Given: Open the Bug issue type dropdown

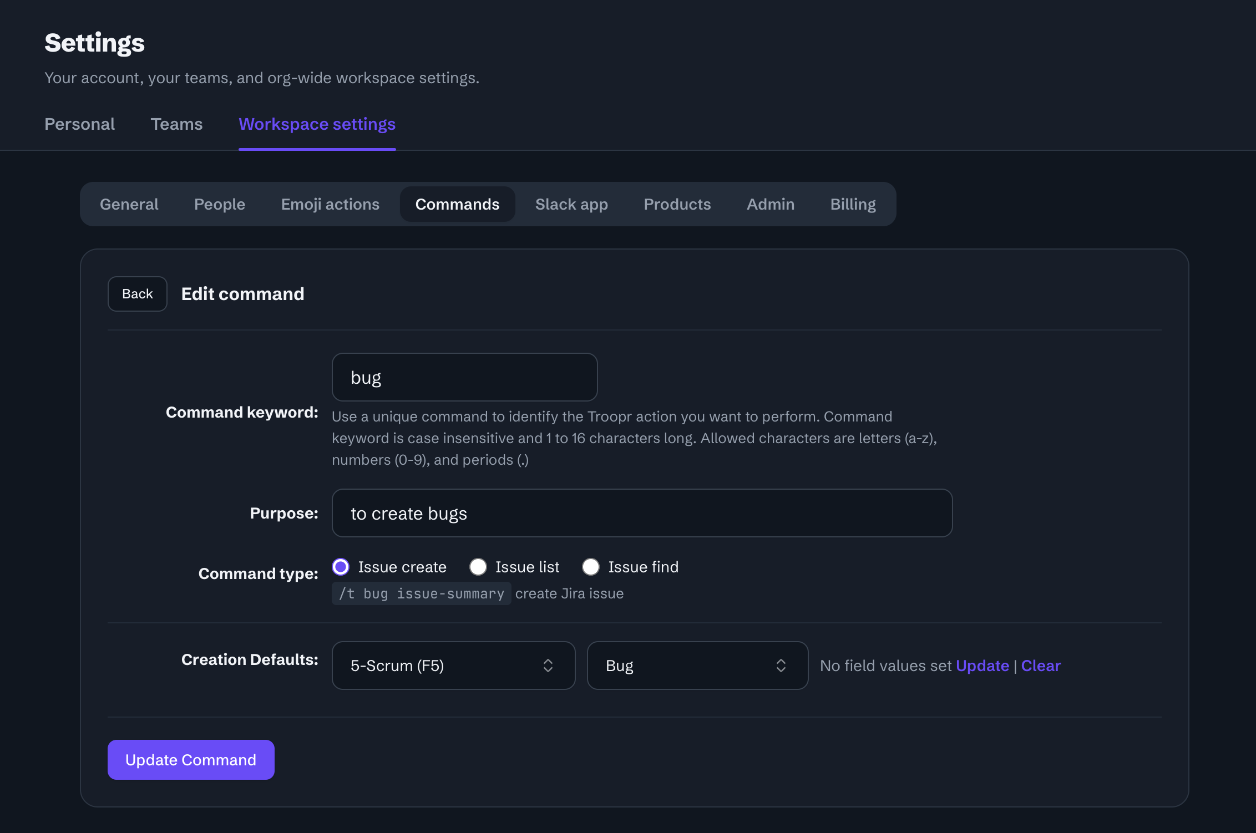Looking at the screenshot, I should click(697, 666).
